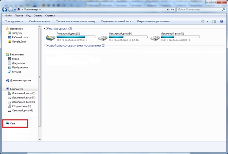Screen dimensions: 228x154
Task: Open Домашняя группа in sidebar
Action: point(20,80)
